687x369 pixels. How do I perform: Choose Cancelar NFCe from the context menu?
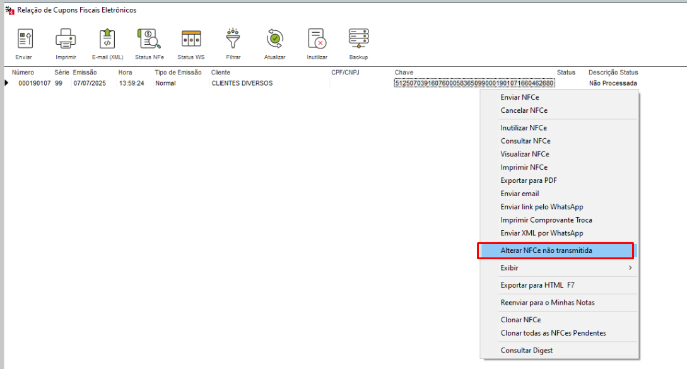[524, 110]
